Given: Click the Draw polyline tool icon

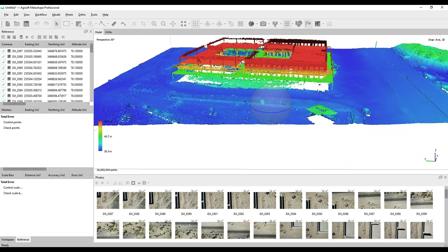Looking at the screenshot, I should pos(102,24).
